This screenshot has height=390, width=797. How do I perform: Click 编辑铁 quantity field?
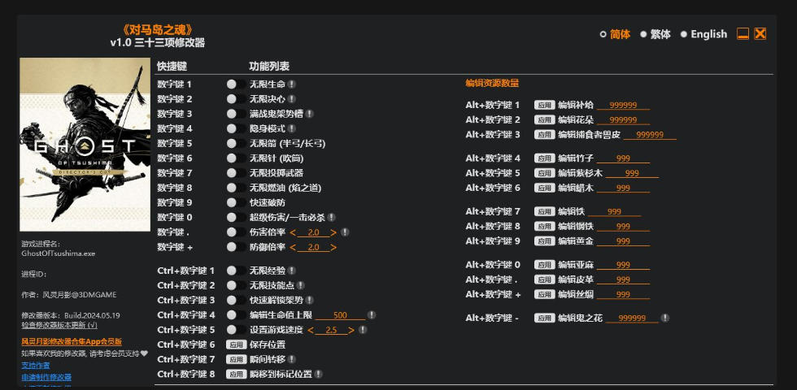click(x=614, y=212)
